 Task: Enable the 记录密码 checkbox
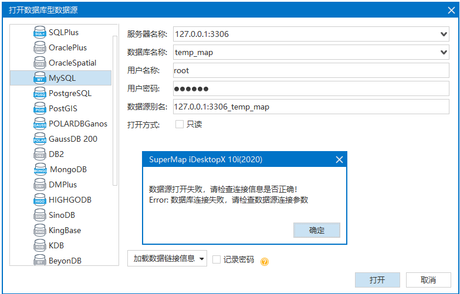[x=216, y=259]
